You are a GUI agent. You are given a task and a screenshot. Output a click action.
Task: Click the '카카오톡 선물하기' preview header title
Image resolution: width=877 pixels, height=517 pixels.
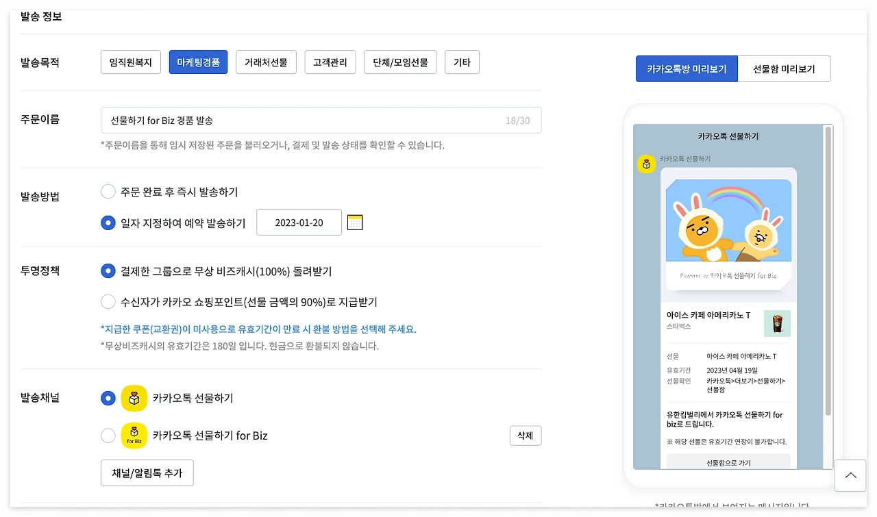[x=728, y=136]
